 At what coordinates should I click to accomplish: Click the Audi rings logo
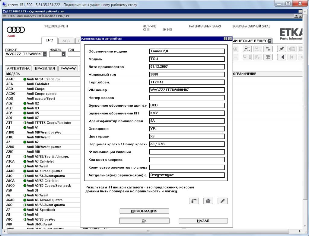click(x=16, y=30)
